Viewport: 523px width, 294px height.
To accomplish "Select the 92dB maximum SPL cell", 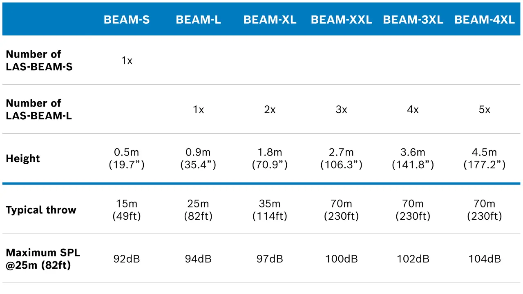I will [127, 259].
